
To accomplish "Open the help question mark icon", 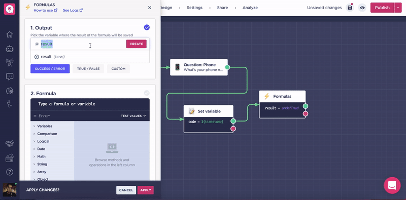I will click(x=10, y=172).
